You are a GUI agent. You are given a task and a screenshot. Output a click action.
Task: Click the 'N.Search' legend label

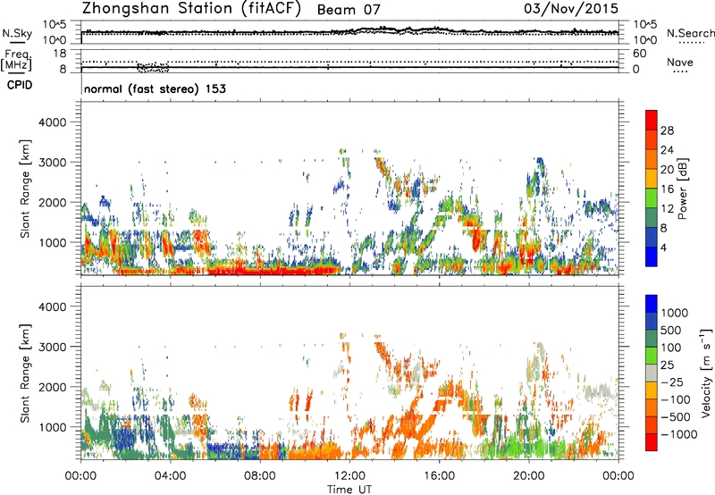(690, 33)
